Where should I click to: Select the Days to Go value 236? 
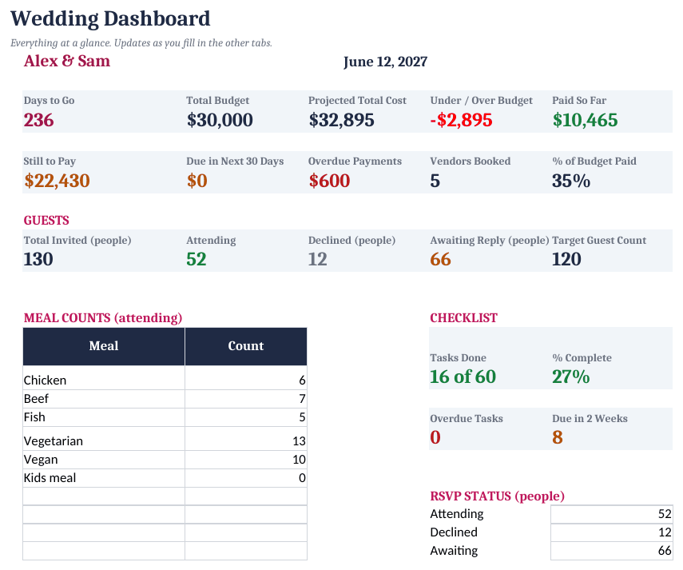pos(39,120)
